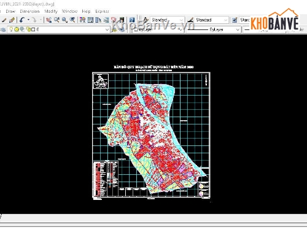
Task: Click Make Object's Layer Current icon
Action: (114, 29)
